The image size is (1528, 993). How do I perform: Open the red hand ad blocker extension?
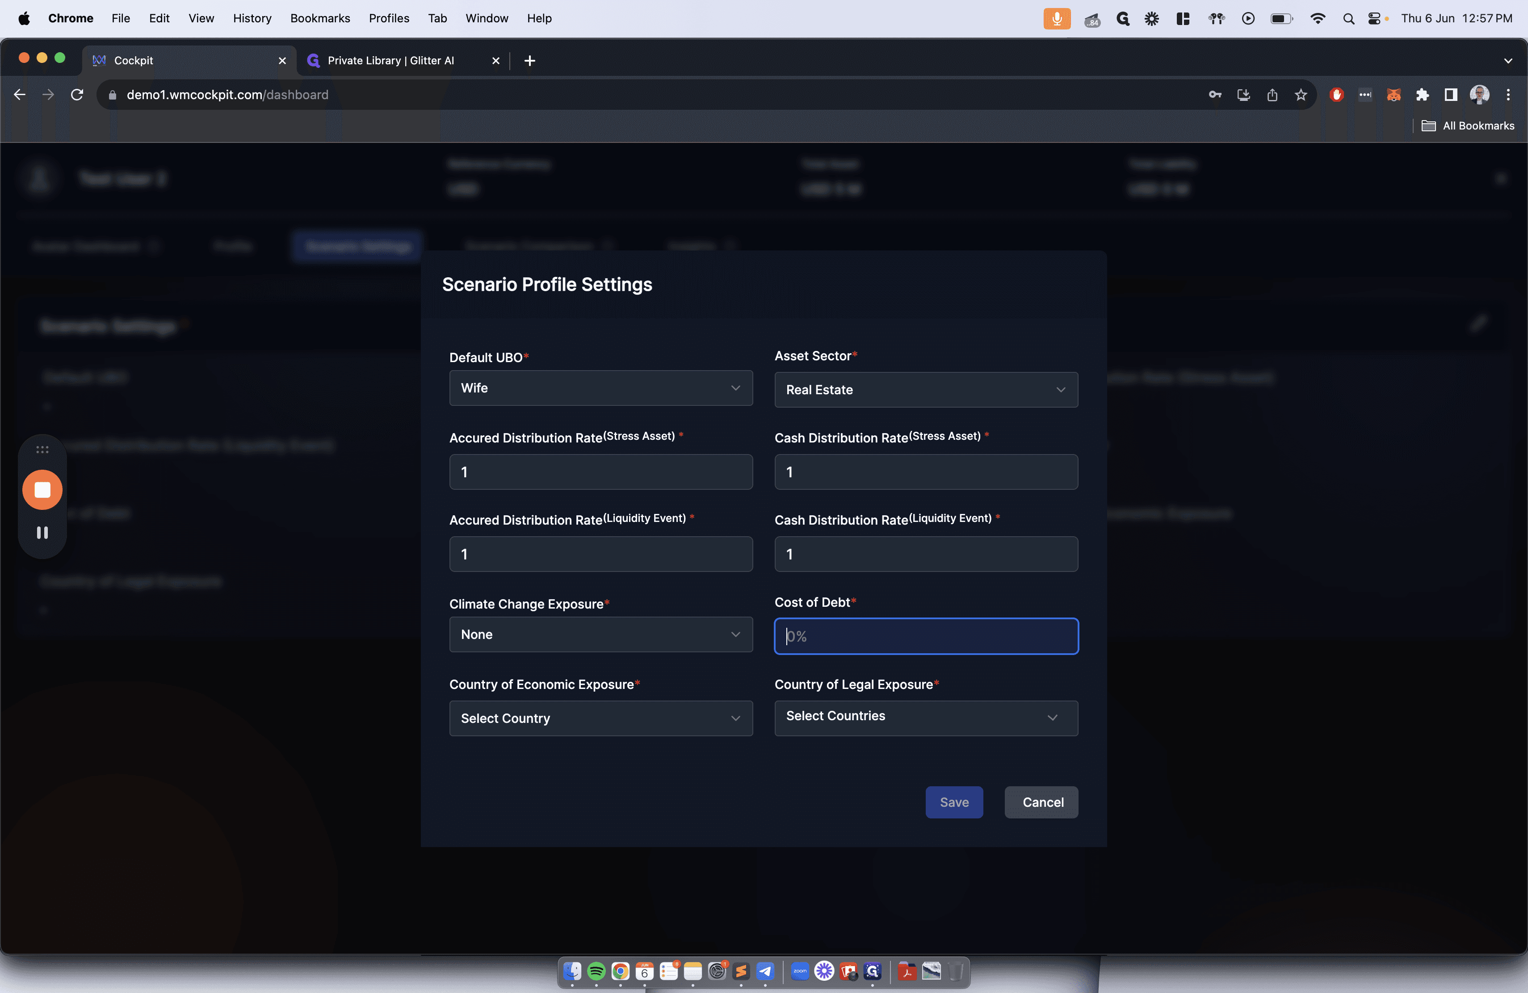tap(1337, 95)
